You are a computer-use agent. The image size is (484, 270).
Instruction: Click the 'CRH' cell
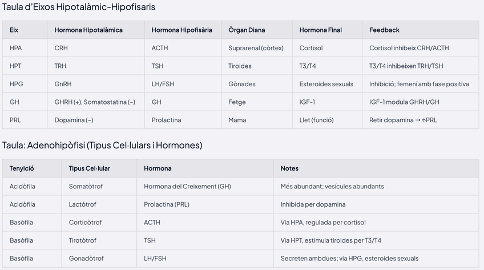pos(61,49)
